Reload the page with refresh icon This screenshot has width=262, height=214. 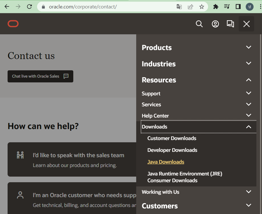[x=29, y=7]
